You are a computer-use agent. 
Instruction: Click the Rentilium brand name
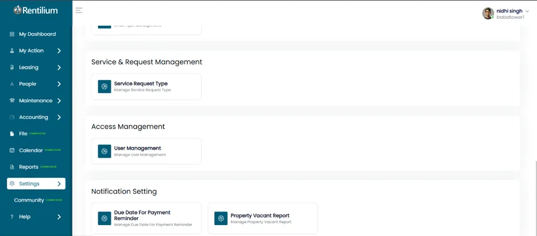(40, 11)
